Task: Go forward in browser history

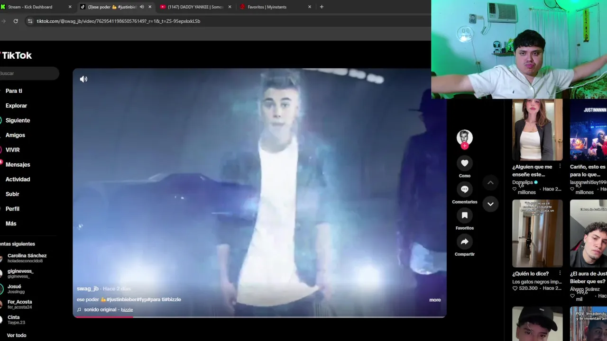Action: (x=3, y=21)
